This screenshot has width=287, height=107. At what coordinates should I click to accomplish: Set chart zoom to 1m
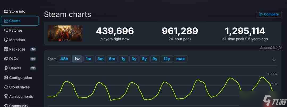88,59
